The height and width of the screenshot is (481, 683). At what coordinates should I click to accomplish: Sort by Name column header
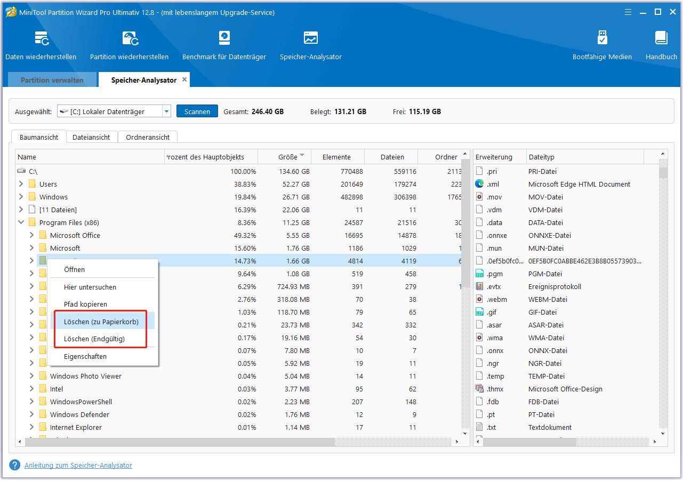[90, 157]
